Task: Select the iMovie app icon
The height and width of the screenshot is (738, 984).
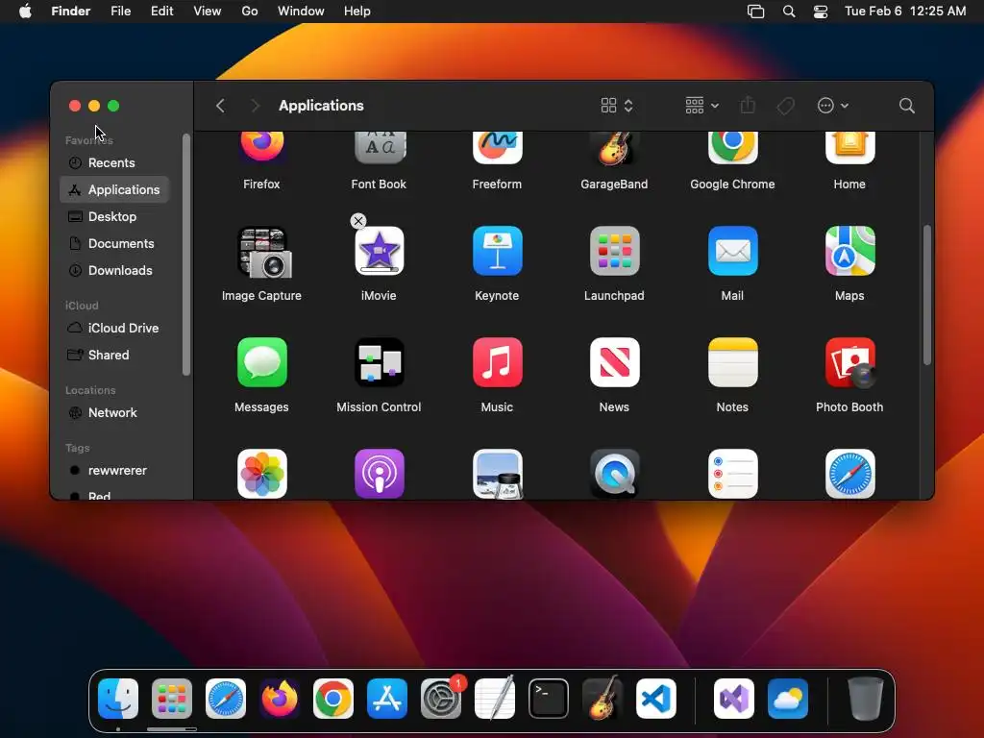Action: coord(379,252)
